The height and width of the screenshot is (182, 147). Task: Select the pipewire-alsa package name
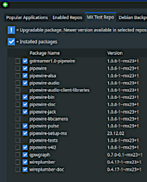[x=43, y=76]
